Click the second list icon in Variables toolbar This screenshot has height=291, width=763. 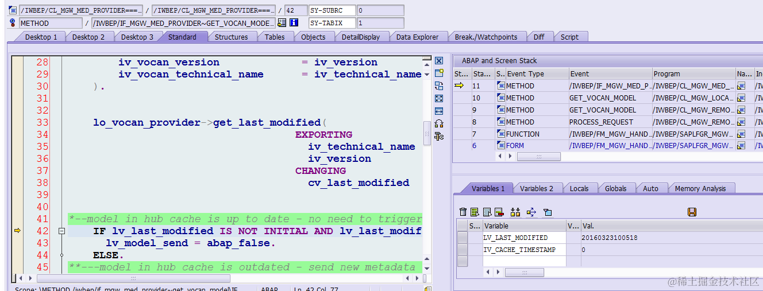[487, 212]
